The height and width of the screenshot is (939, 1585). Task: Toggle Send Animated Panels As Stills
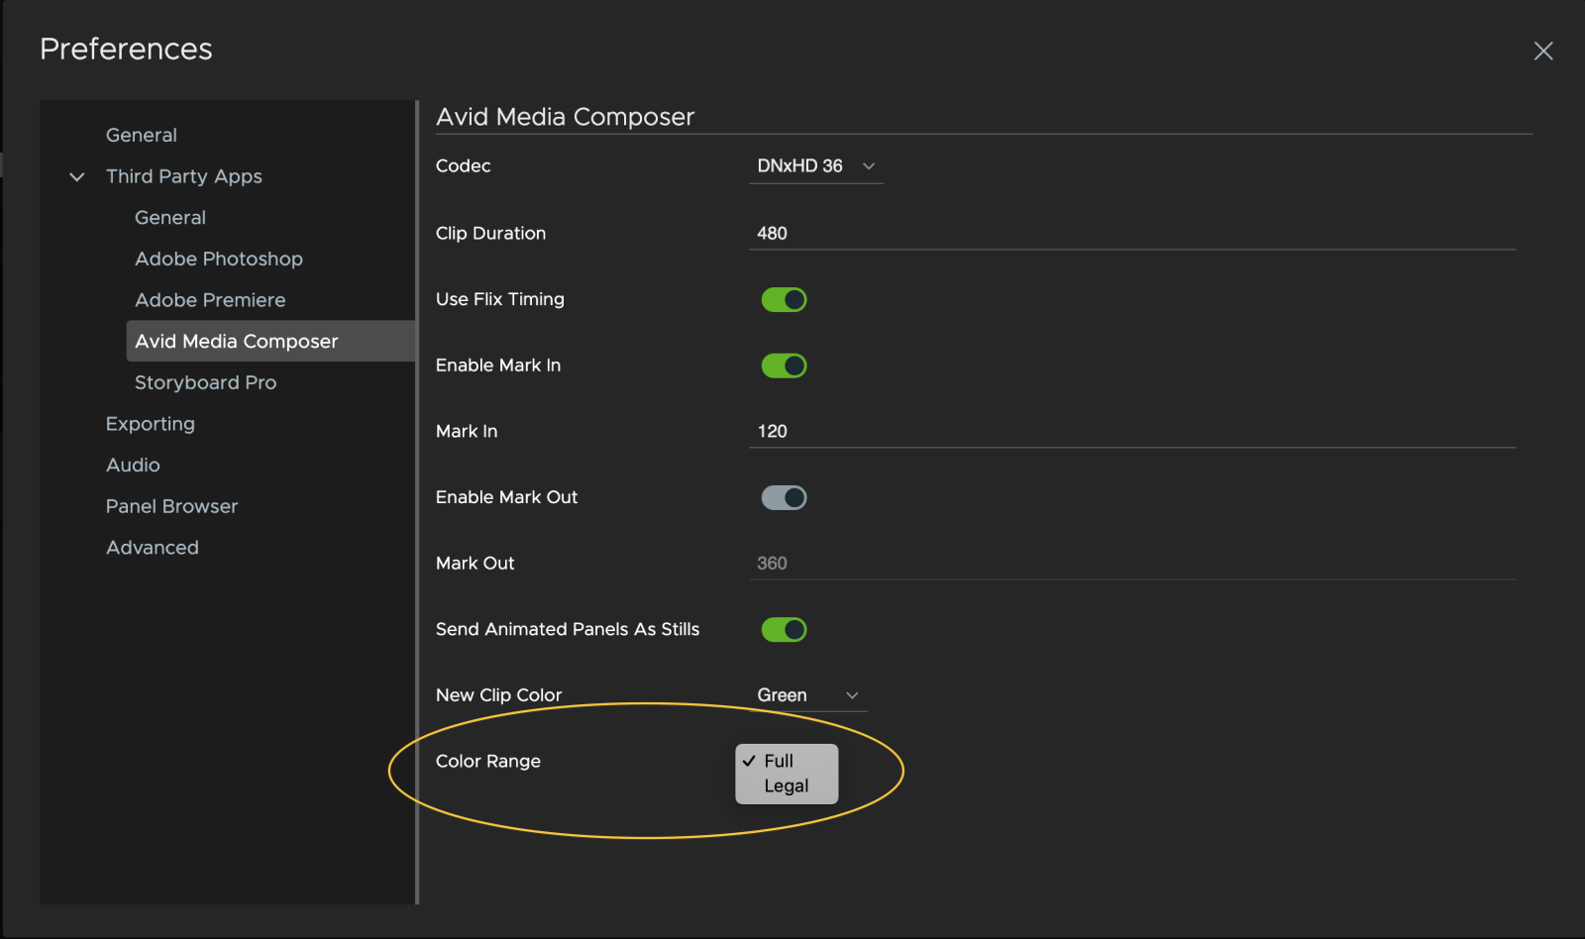(784, 629)
